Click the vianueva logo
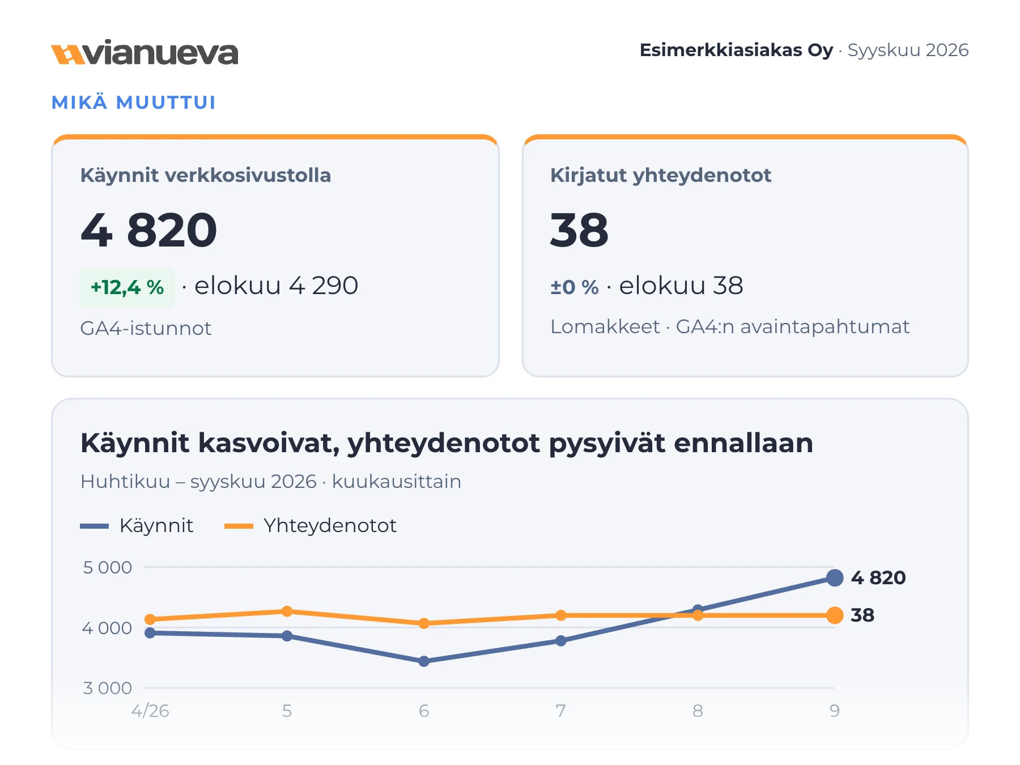 coord(144,53)
